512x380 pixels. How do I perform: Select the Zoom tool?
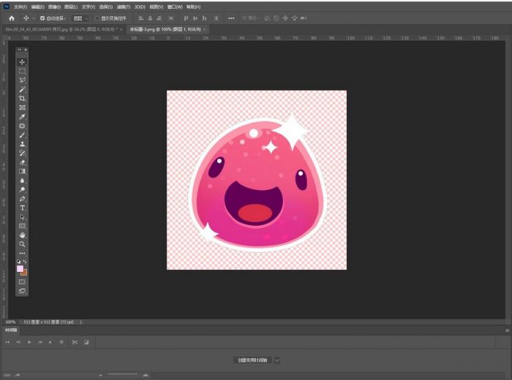point(22,244)
